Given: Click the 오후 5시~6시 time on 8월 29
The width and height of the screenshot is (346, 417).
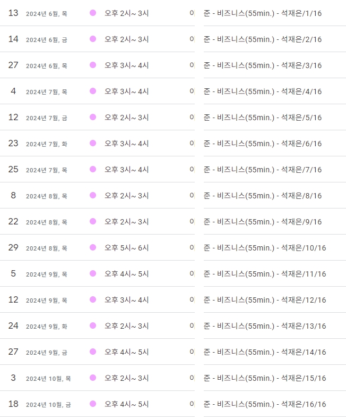Looking at the screenshot, I should point(126,248).
